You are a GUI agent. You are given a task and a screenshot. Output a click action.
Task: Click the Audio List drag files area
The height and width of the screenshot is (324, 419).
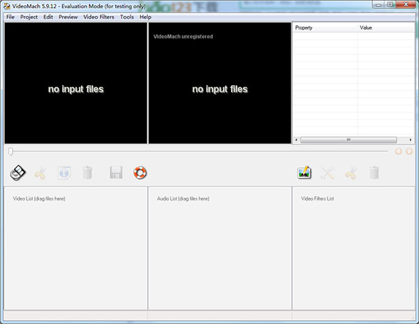tap(220, 248)
